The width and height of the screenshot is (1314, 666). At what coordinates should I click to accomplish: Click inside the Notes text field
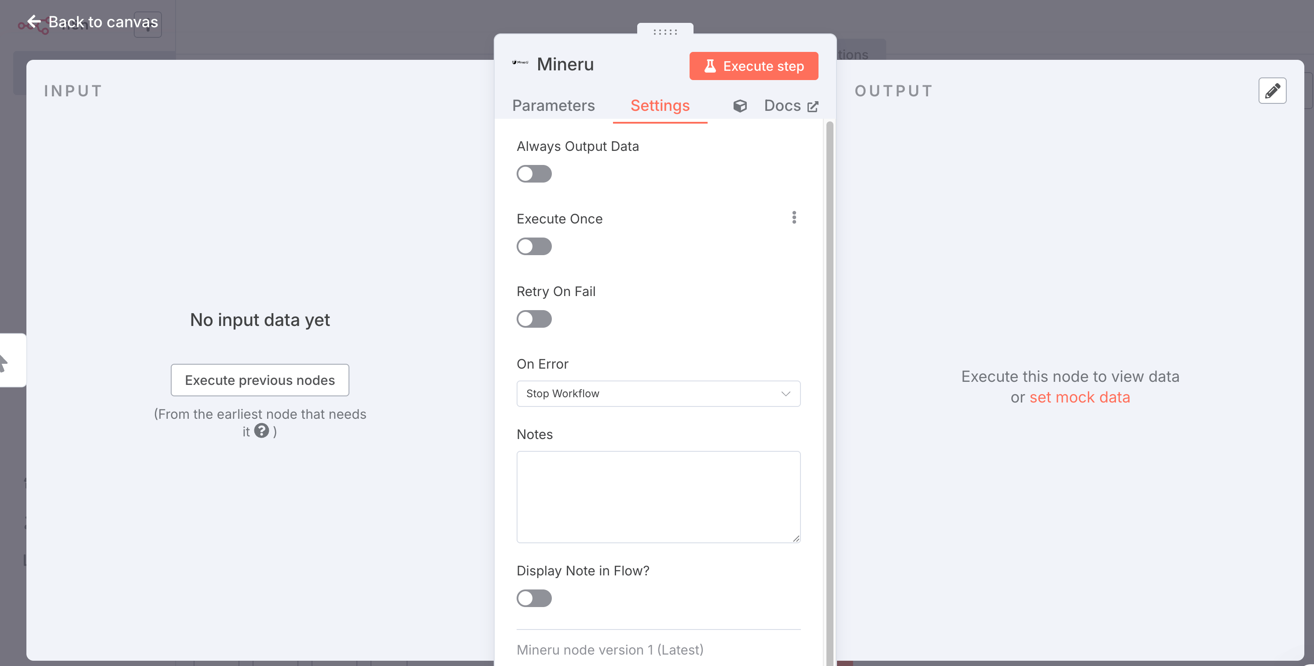pos(658,496)
